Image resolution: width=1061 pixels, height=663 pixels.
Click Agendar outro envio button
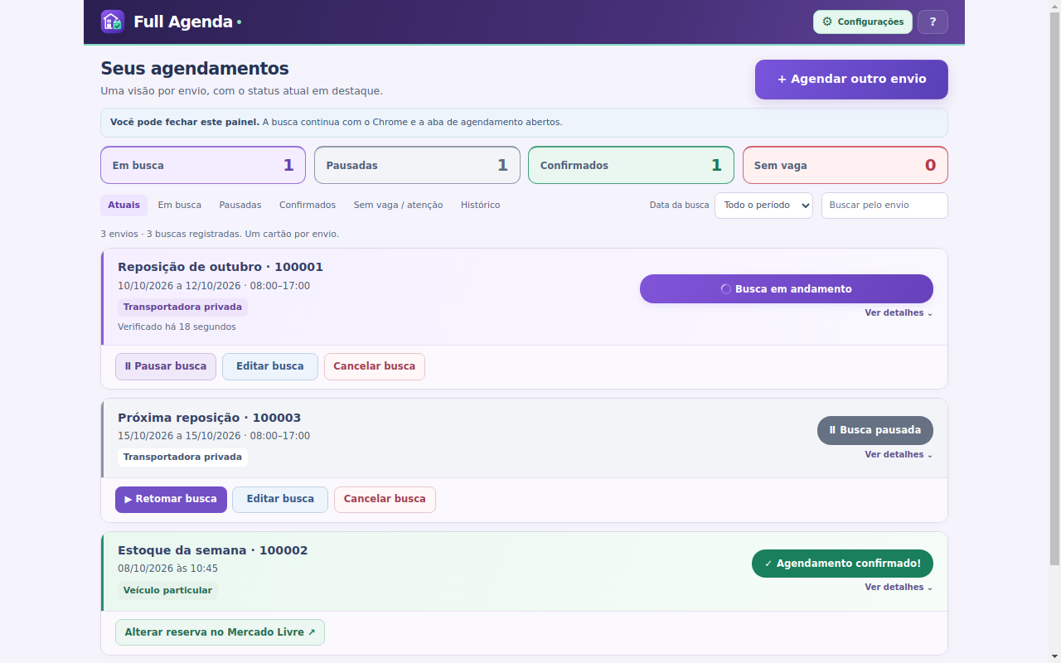(851, 80)
